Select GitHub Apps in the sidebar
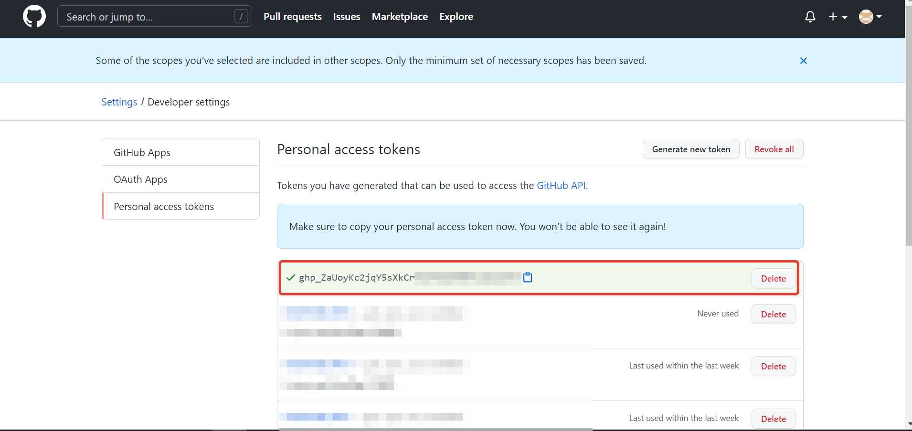This screenshot has height=431, width=912. click(x=142, y=153)
